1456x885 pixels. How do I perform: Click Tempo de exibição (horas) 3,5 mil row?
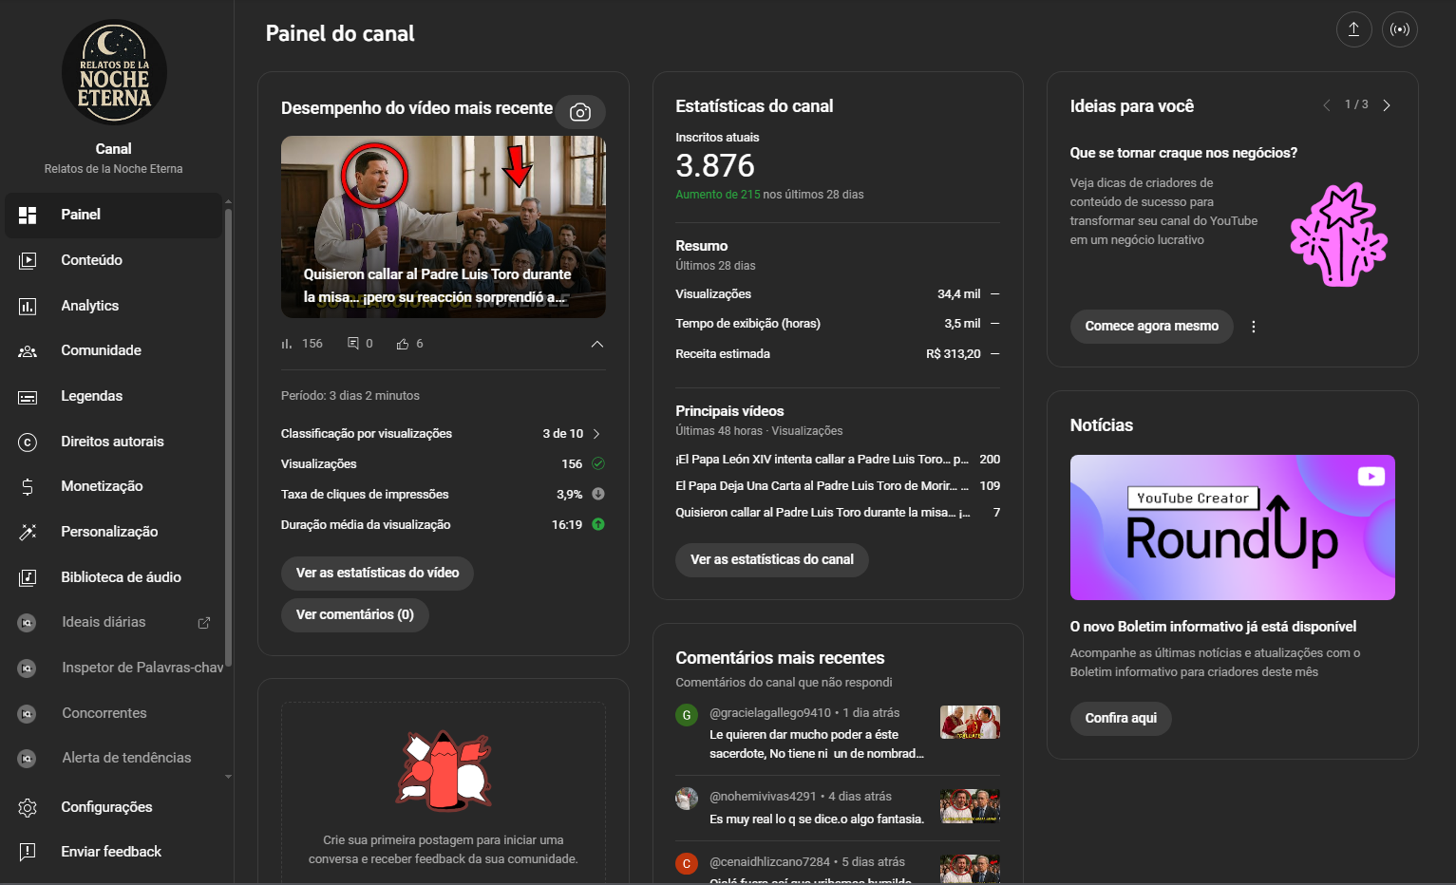(838, 324)
